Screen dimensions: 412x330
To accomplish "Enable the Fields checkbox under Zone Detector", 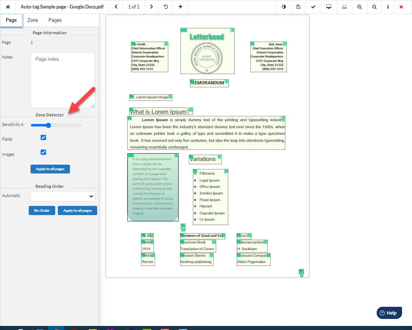I will click(43, 137).
